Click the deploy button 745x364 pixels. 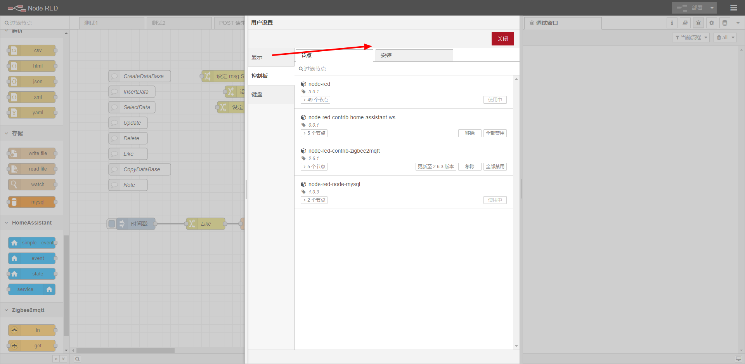coord(690,8)
